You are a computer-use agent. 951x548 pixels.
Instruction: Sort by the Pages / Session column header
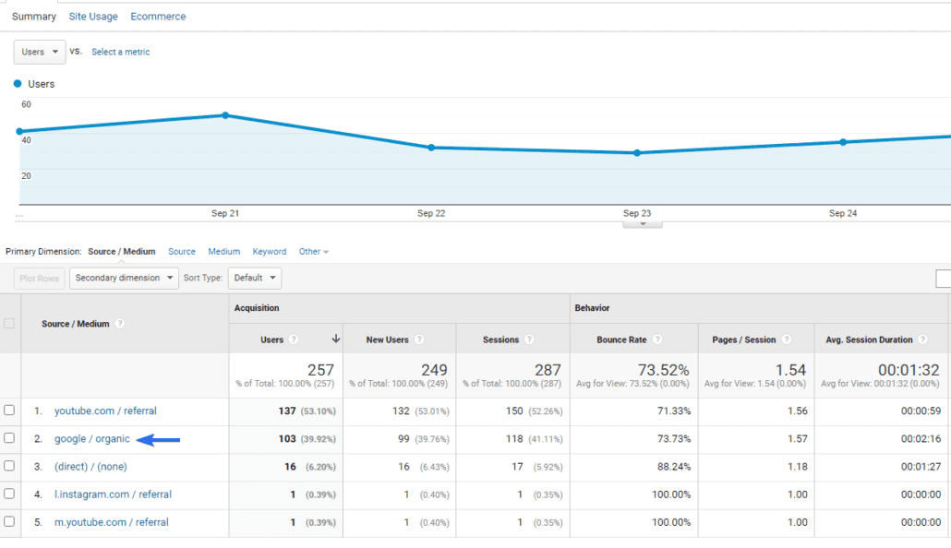click(743, 340)
